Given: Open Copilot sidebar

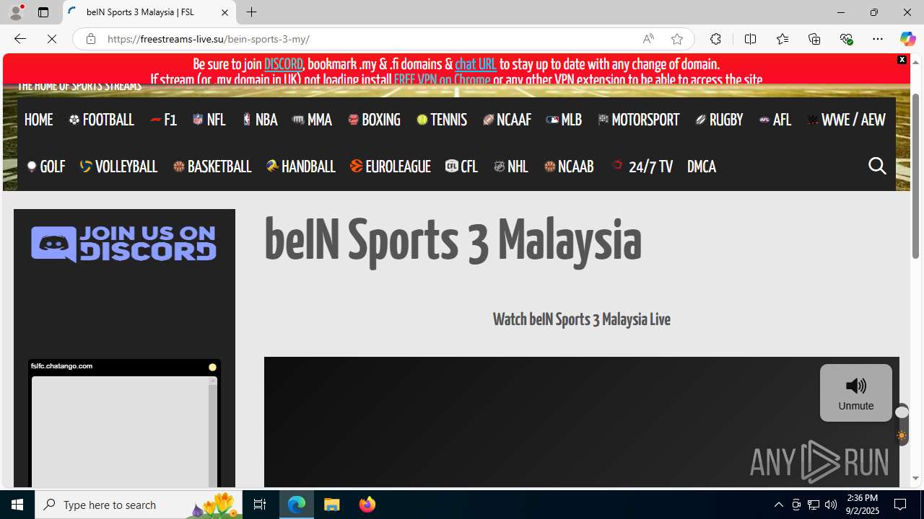Looking at the screenshot, I should 907,39.
